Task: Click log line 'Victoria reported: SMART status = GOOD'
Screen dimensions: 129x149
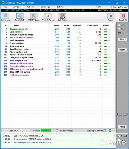Action: coord(33,142)
